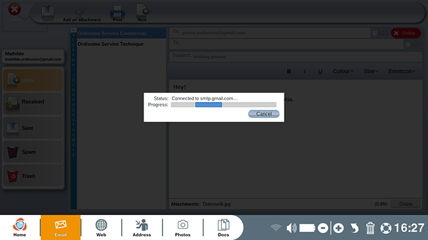Open the Trash folder
This screenshot has height=240, width=428.
33,176
